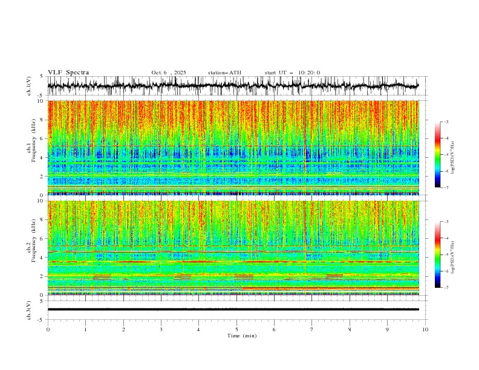Screen dimensions: 479x370
Task: Click the time axis tick label "3"
Action: click(161, 329)
